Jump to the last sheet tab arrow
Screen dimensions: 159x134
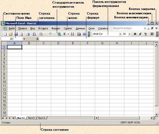click(13, 118)
